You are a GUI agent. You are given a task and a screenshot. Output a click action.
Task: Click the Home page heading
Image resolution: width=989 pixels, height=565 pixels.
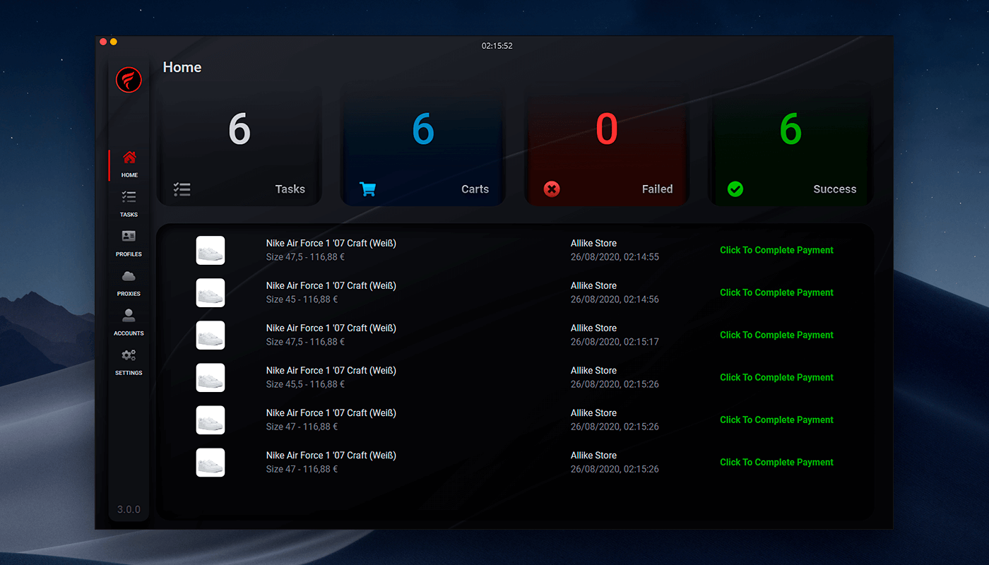[x=182, y=67]
